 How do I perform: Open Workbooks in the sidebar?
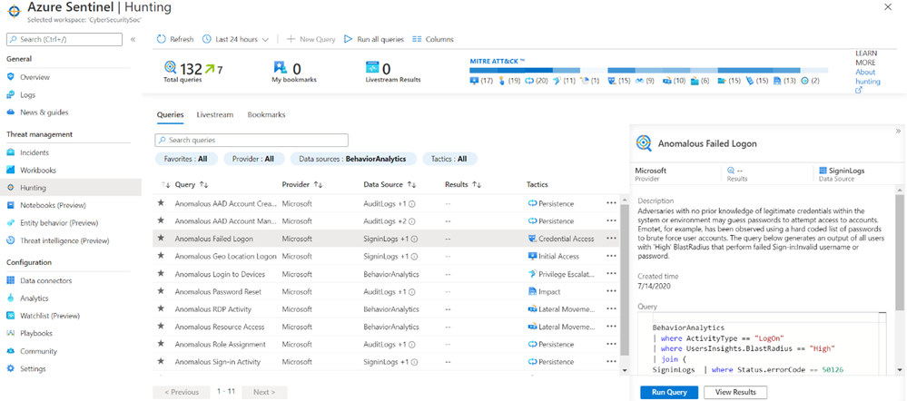tap(37, 171)
